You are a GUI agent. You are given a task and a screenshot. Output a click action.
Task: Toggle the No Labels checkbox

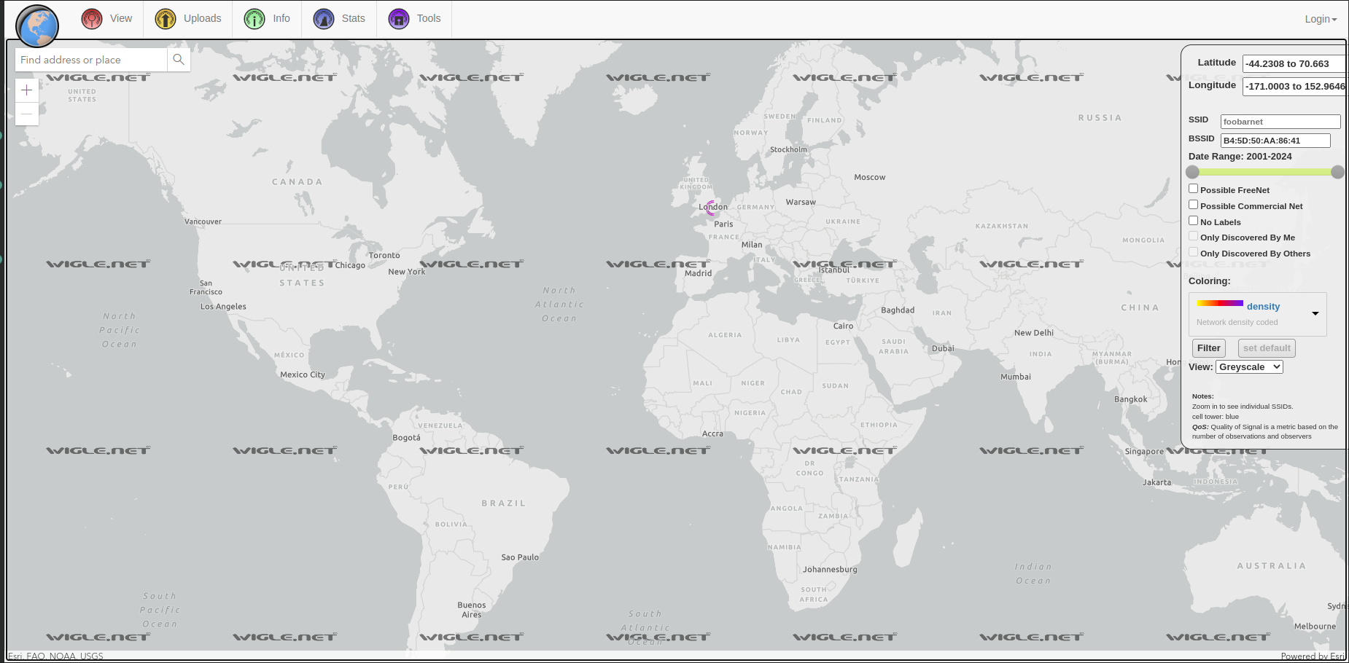tap(1194, 221)
